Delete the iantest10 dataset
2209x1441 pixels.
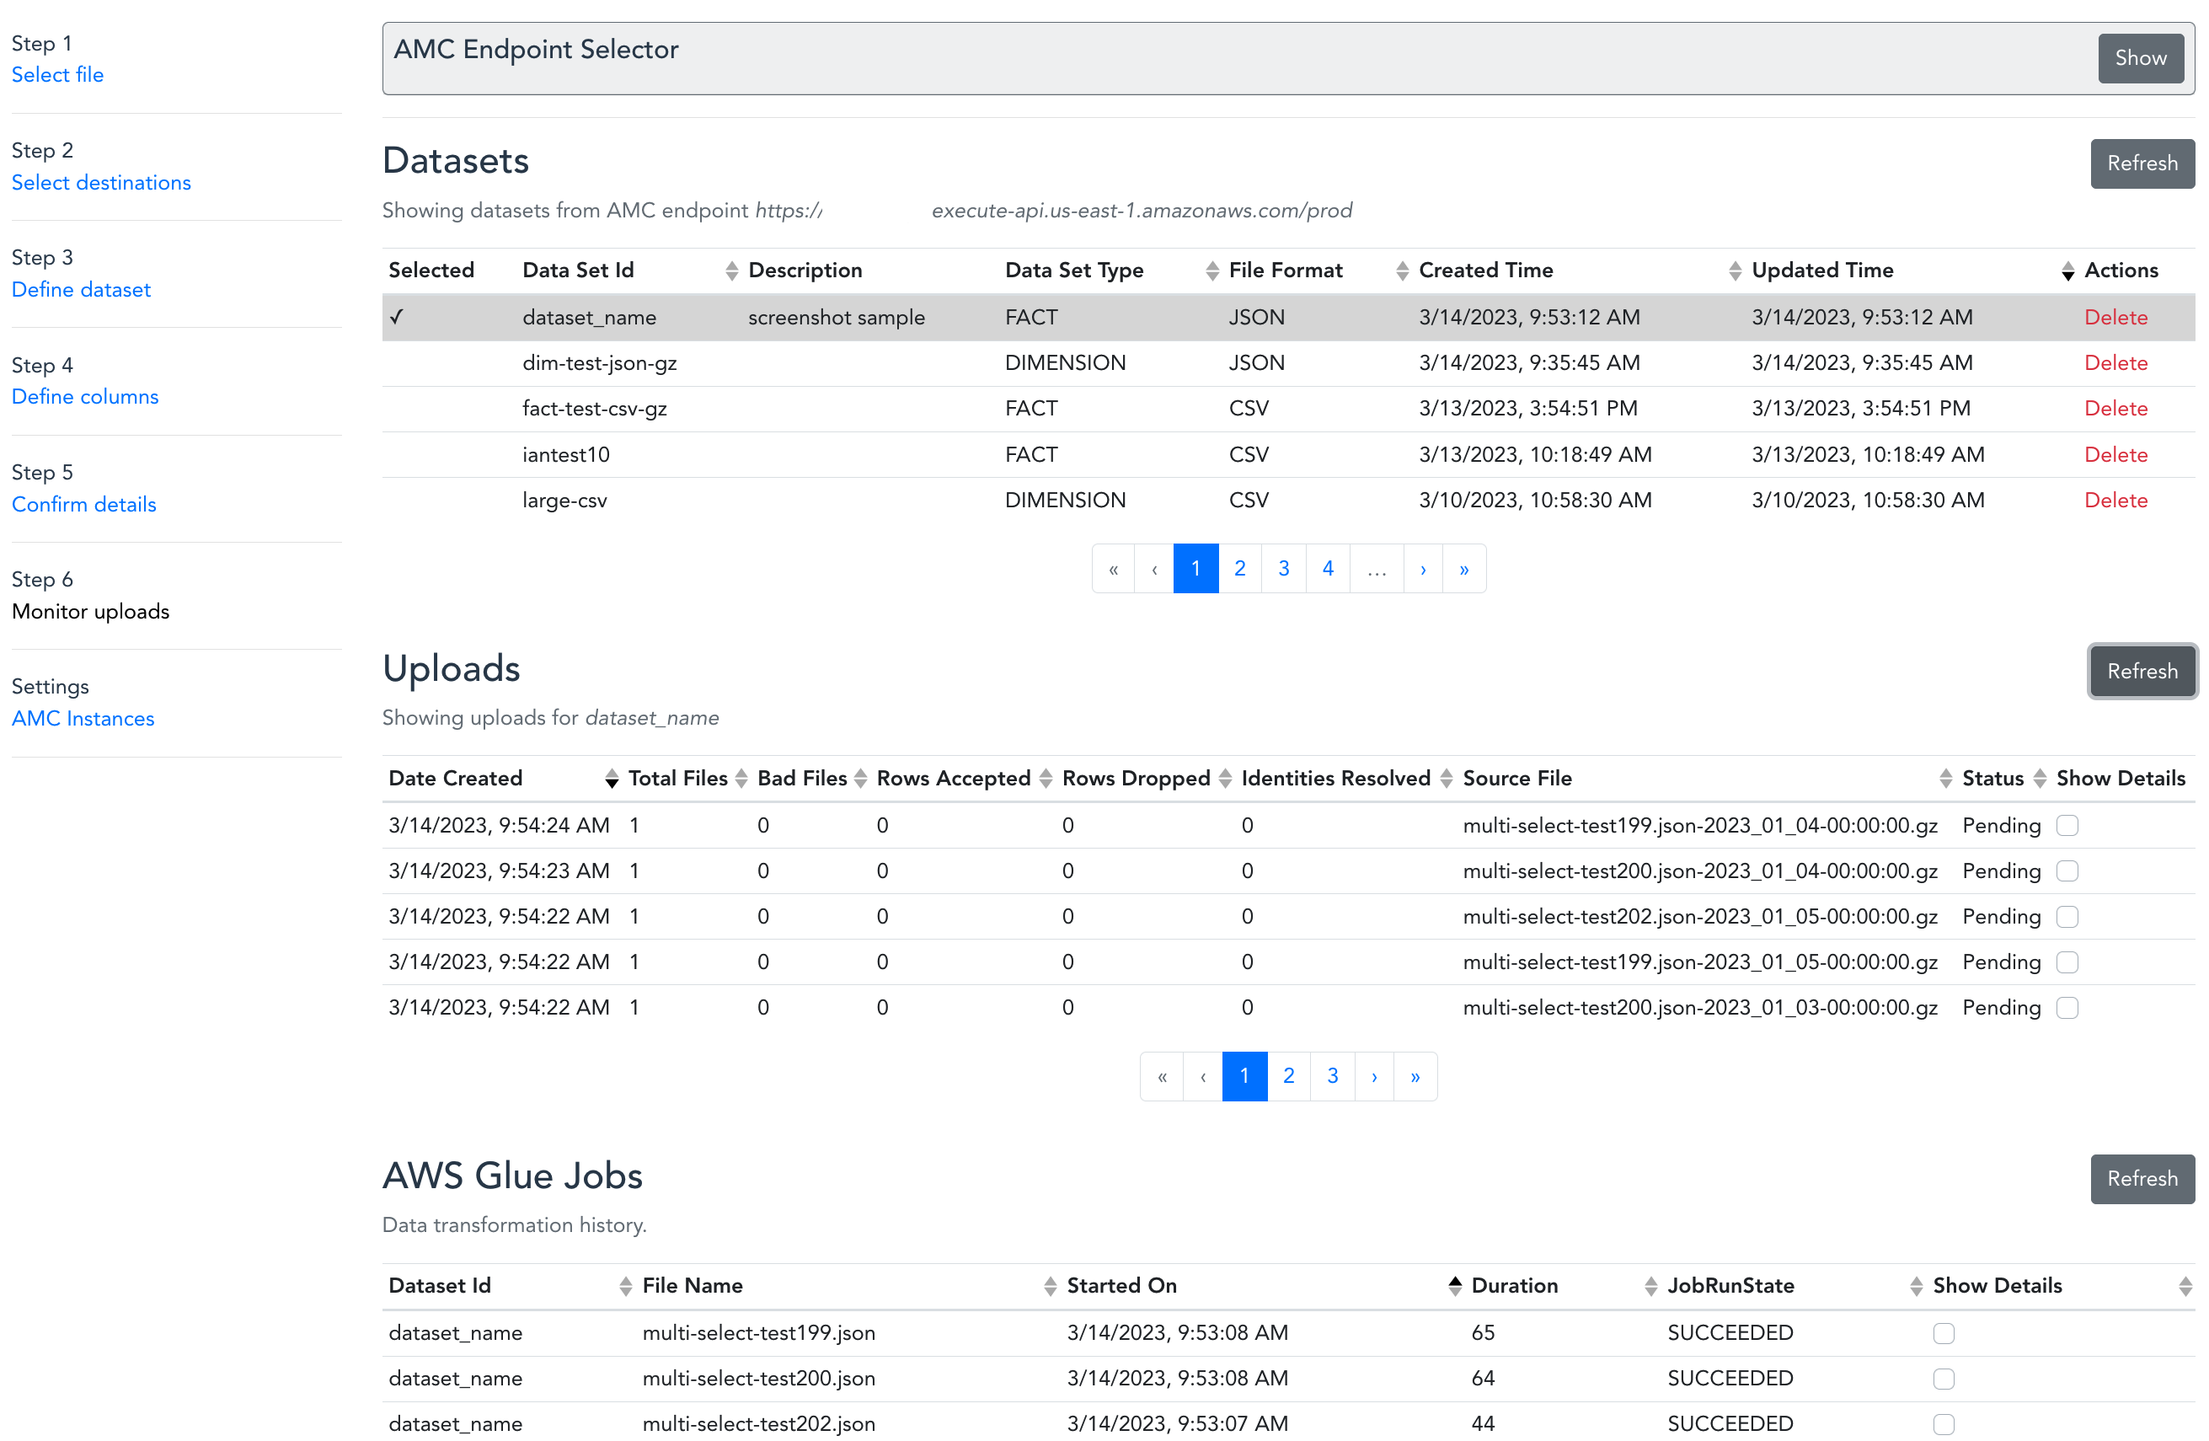tap(2115, 454)
